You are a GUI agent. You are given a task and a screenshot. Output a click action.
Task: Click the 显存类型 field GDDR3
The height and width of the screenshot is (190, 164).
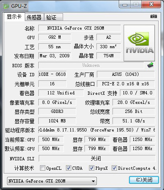click(x=57, y=111)
